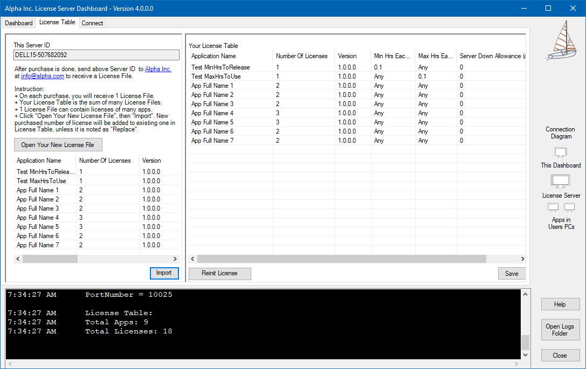Select App Full Name 2 in Your License Table
The image size is (586, 369).
click(357, 95)
